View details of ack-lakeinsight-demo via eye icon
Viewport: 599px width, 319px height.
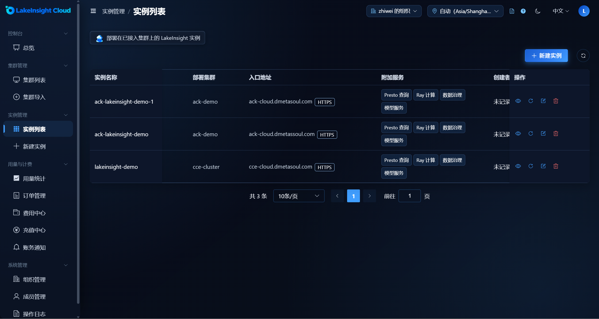pos(518,134)
